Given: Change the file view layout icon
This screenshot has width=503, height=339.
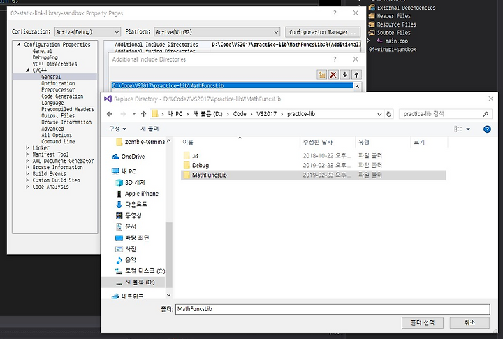Looking at the screenshot, I should pyautogui.click(x=458, y=129).
